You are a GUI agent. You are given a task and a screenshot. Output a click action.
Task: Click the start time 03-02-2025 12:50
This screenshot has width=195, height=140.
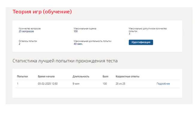pyautogui.click(x=48, y=84)
